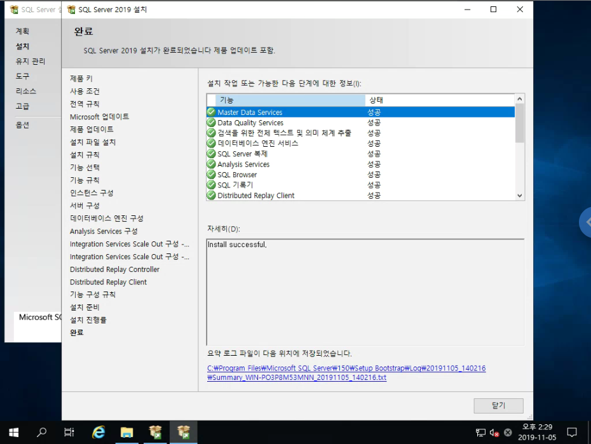Screen dimensions: 591x444
Task: Click the network status tray icon
Action: point(480,433)
